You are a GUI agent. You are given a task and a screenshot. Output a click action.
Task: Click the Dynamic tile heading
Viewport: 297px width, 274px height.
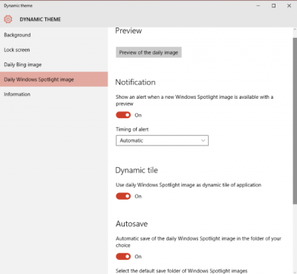click(137, 170)
